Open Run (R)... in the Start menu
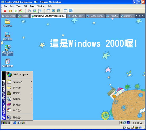This screenshot has height=131, width=146. [19, 110]
